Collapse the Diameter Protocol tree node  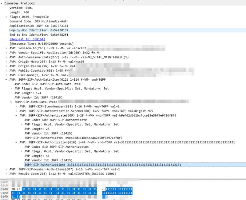click(2, 3)
